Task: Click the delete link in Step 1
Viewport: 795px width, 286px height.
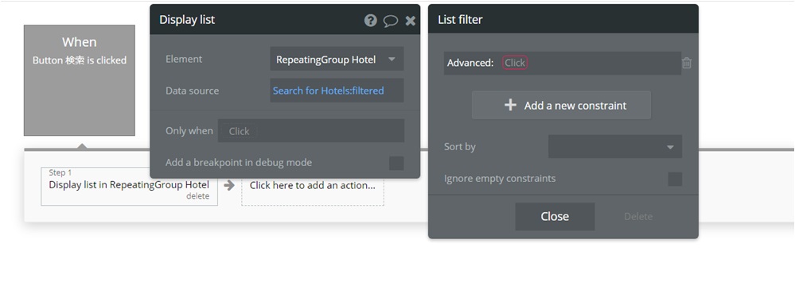Action: (x=197, y=196)
